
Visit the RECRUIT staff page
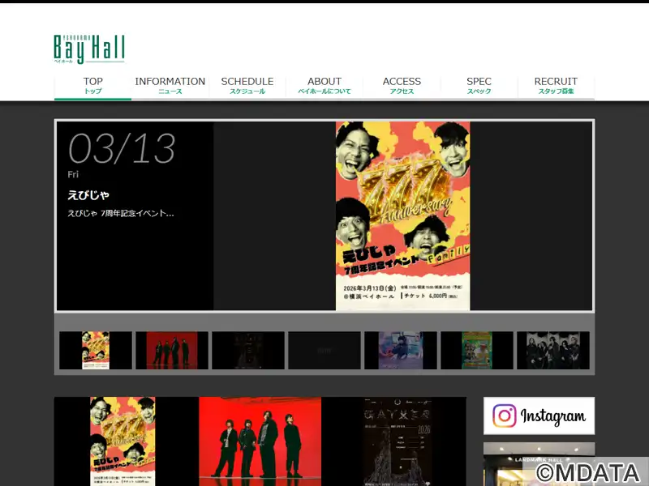(x=556, y=85)
